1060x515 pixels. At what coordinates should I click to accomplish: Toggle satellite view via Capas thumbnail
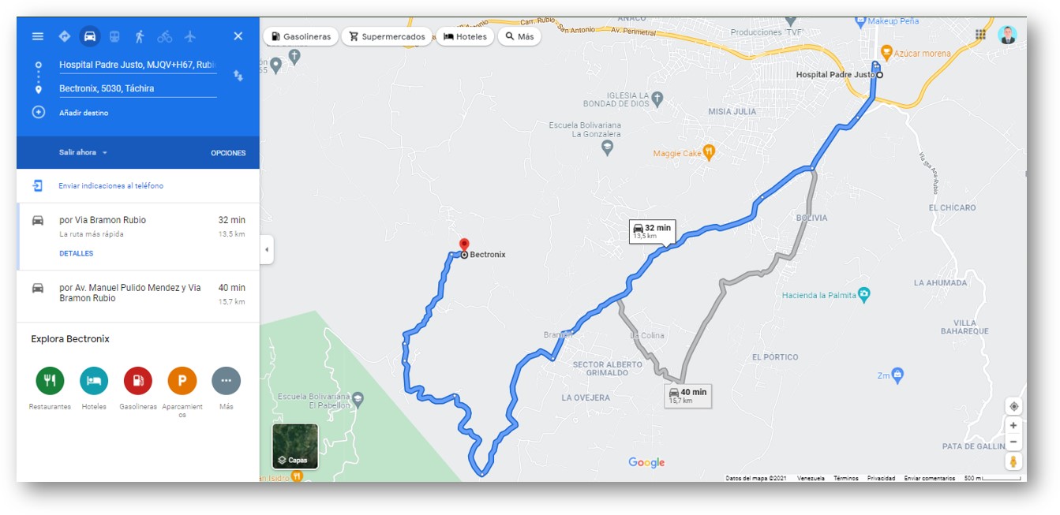(295, 446)
